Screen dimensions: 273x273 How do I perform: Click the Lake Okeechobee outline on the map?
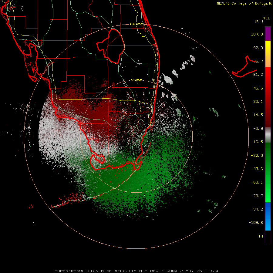(x=111, y=46)
